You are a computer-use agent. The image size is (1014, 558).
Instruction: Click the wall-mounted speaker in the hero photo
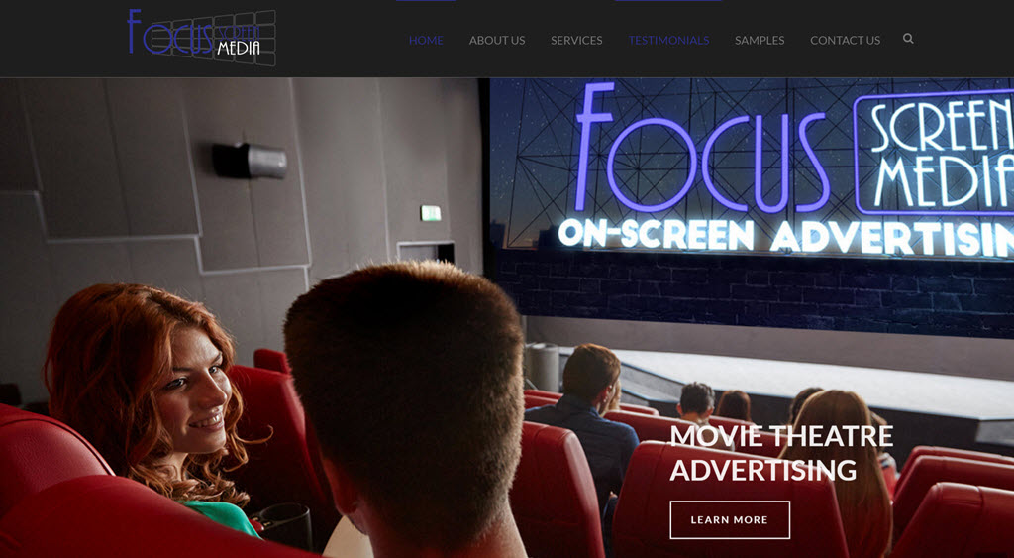(251, 161)
